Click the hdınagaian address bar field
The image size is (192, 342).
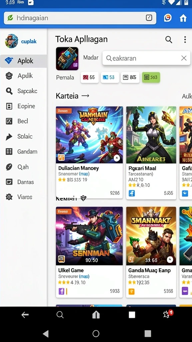(80, 18)
